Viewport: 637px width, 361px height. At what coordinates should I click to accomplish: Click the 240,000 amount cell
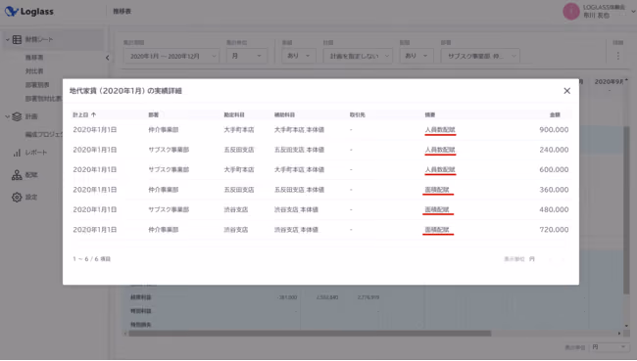click(554, 150)
